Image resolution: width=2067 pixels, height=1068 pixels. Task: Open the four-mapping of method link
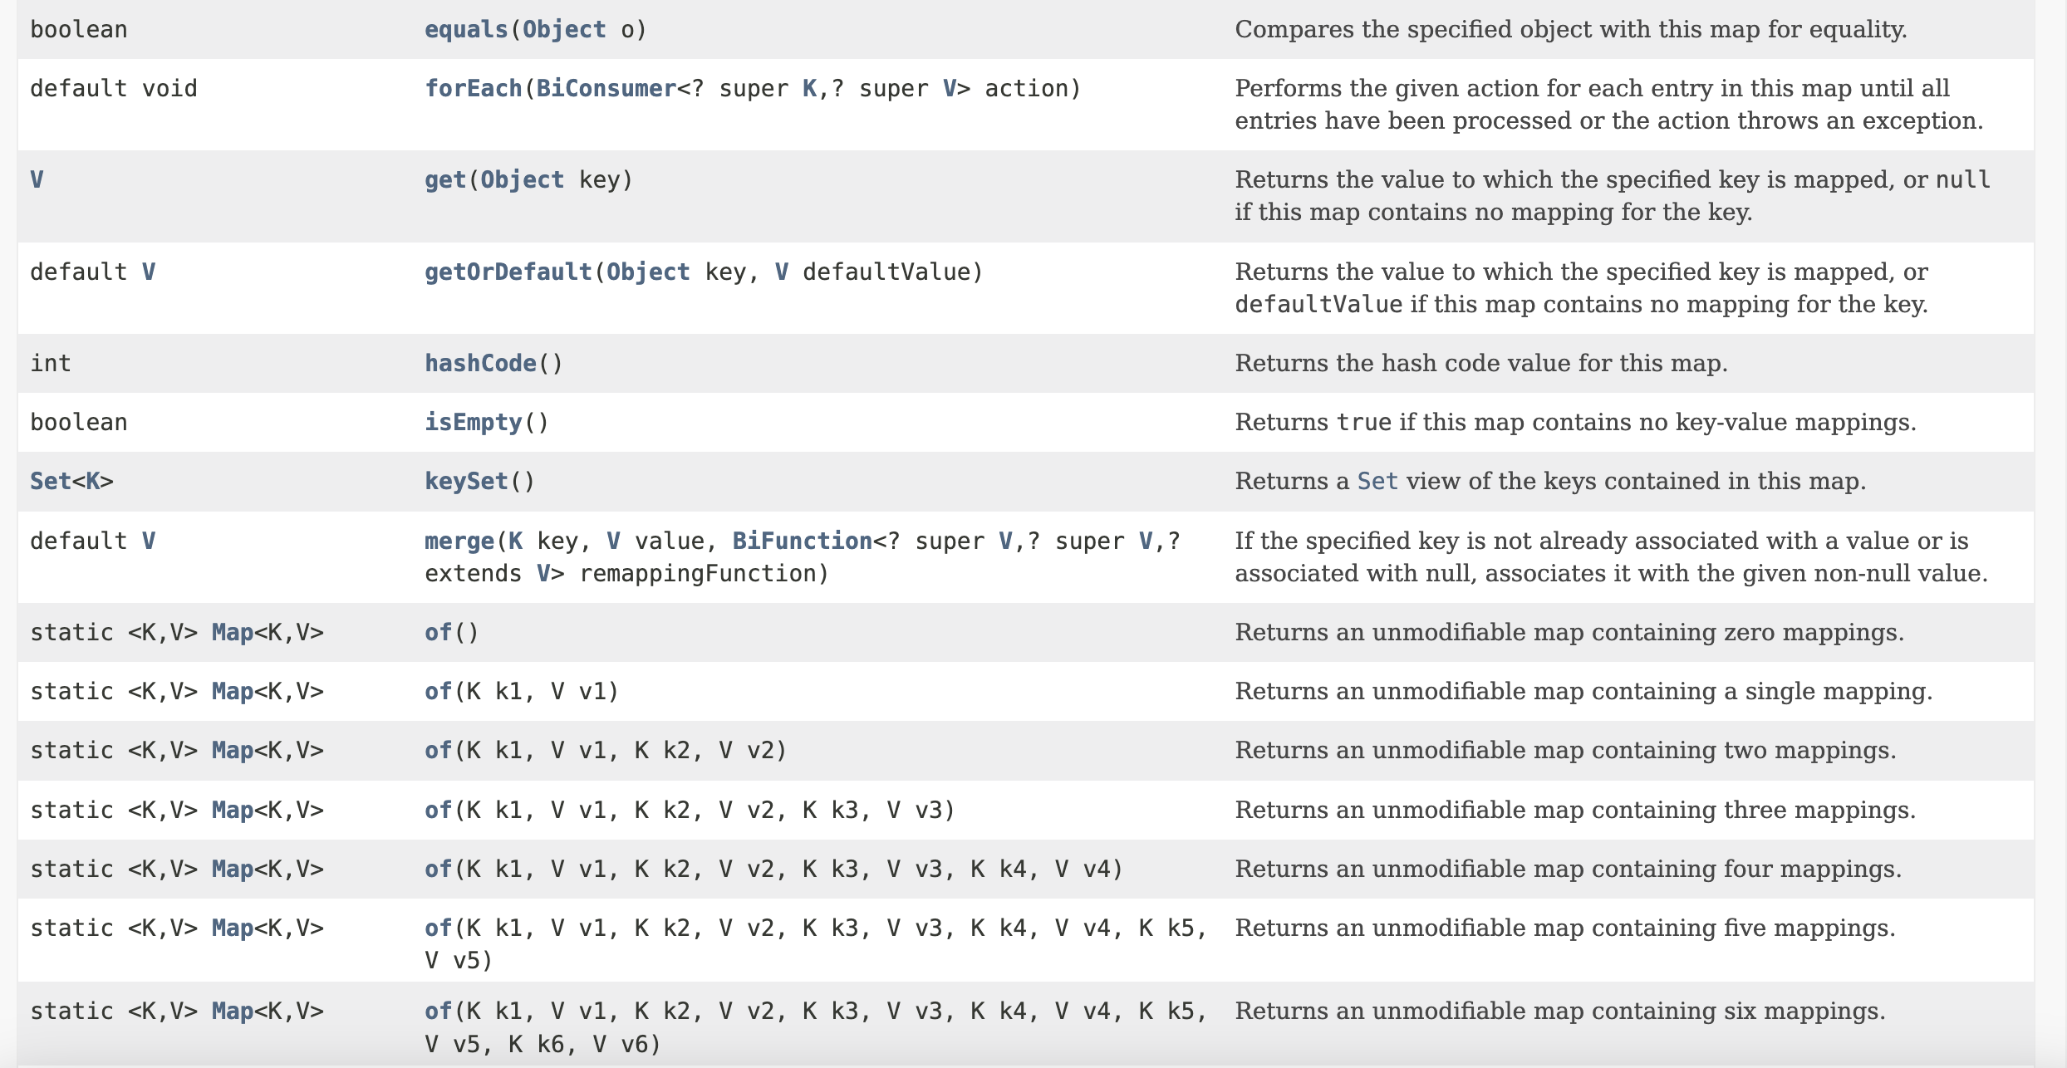[x=438, y=870]
